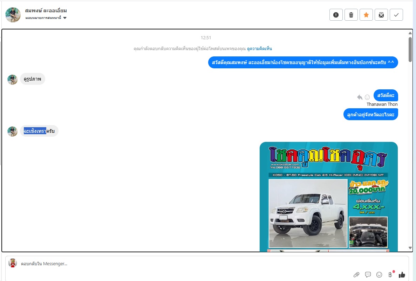
Task: Toggle the orange follow-up star
Action: point(366,15)
